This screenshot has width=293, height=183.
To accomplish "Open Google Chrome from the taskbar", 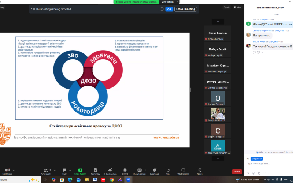I will tap(112, 180).
